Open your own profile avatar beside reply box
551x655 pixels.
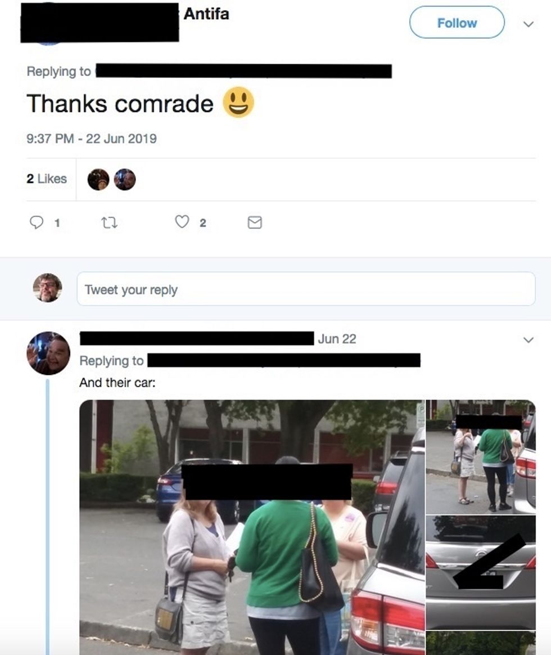coord(48,288)
